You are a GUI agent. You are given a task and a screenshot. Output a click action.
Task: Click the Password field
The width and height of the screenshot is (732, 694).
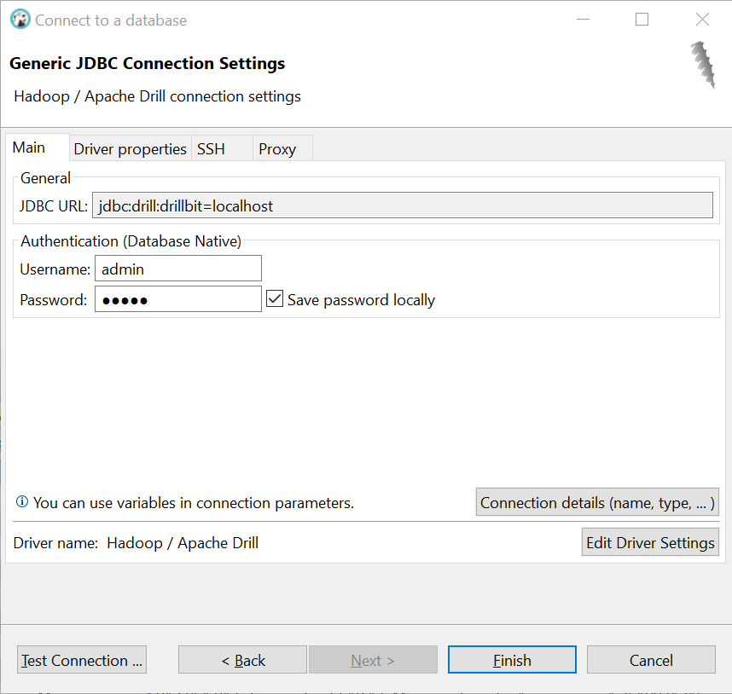coord(177,298)
